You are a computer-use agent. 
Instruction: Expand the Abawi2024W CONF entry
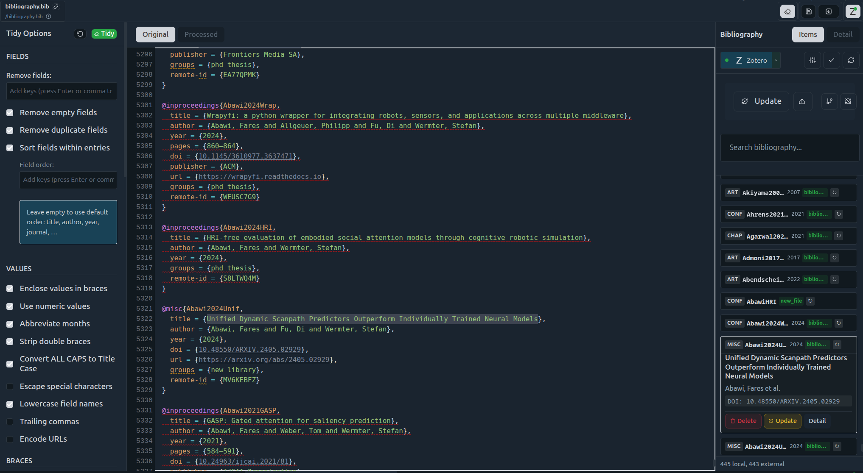(x=788, y=323)
